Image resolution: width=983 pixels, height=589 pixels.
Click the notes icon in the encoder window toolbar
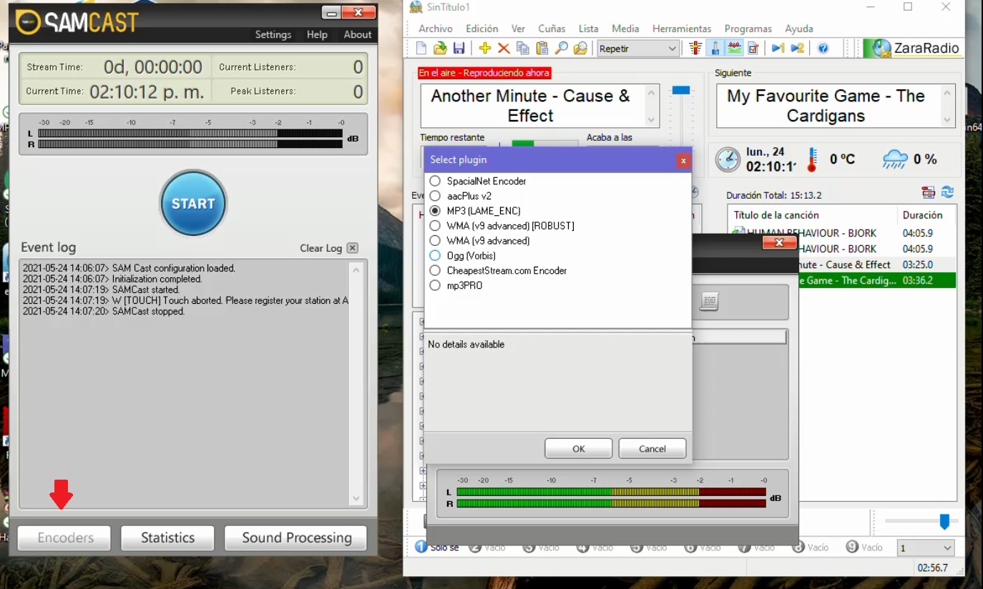[709, 302]
